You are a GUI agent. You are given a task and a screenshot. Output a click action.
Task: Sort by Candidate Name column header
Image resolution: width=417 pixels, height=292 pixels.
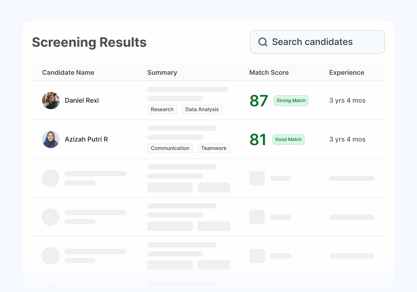tap(68, 72)
